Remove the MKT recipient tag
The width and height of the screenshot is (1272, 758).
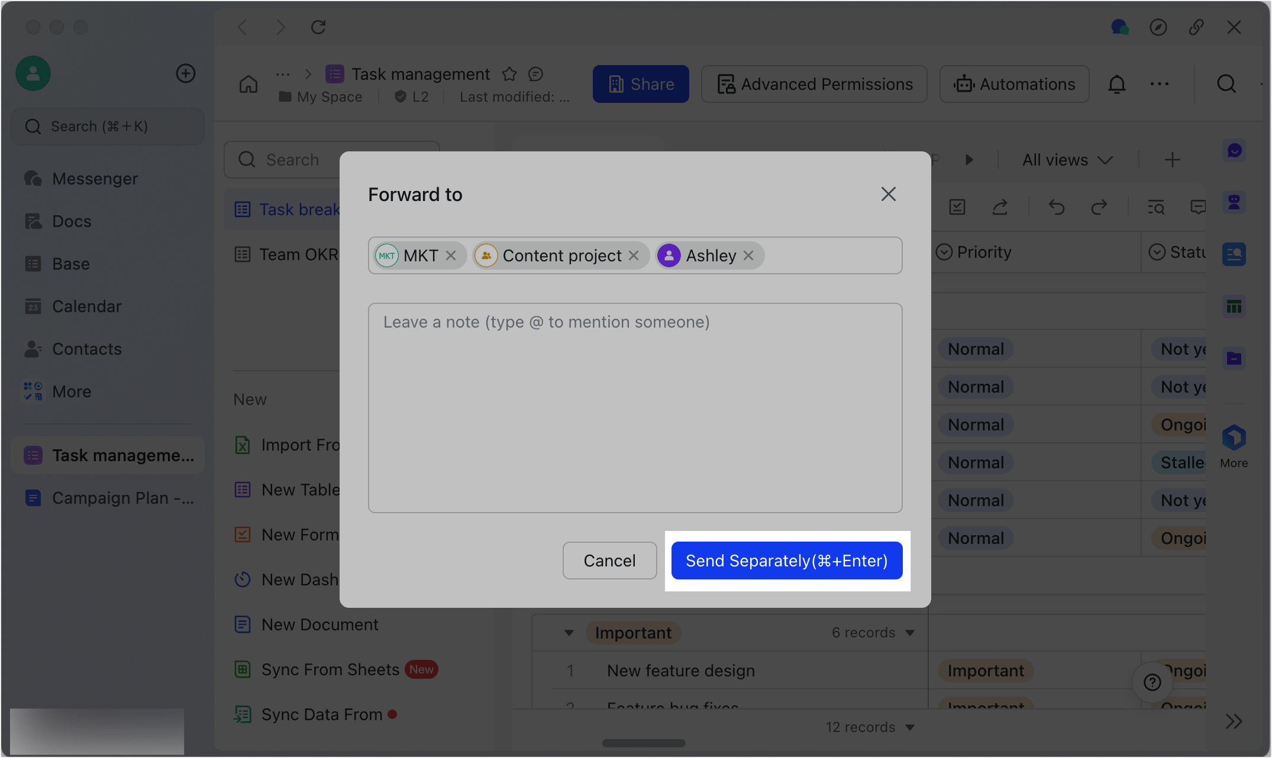451,255
